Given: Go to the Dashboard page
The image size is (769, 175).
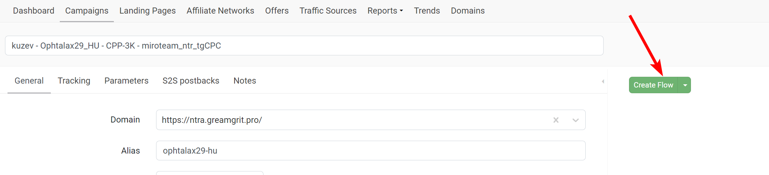Looking at the screenshot, I should pos(34,11).
